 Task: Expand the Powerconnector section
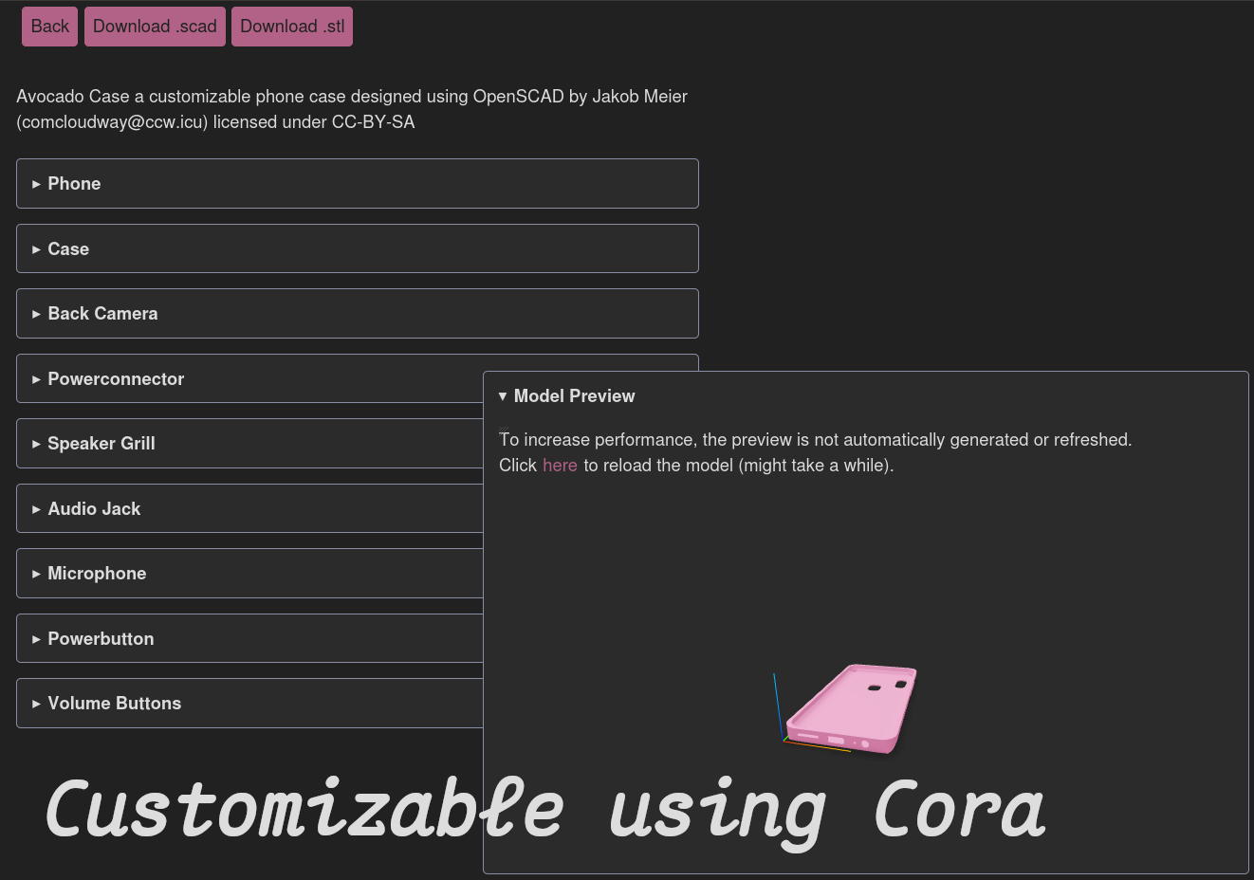click(x=249, y=378)
